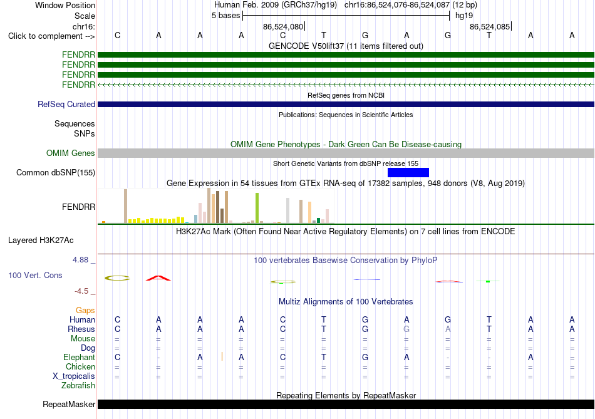The image size is (595, 419).
Task: Click 'Multiz Alignments of 100 Vertebrates' title
Action: coord(346,302)
